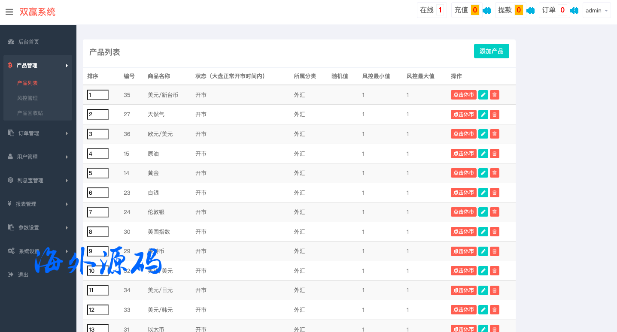Click trash delete icon for 天然气 row
The height and width of the screenshot is (332, 617).
[x=495, y=115]
